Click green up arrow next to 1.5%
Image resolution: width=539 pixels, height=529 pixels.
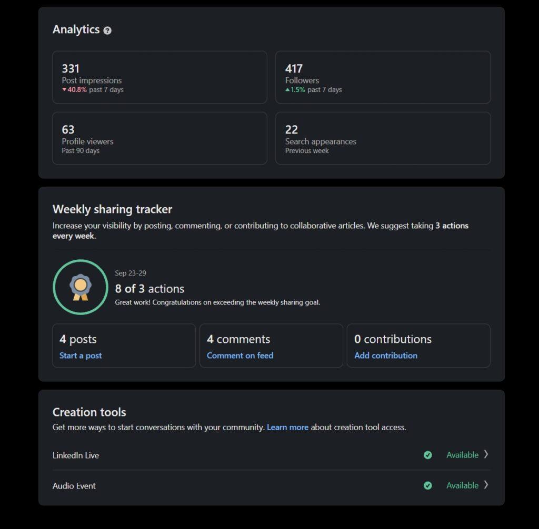(x=287, y=89)
